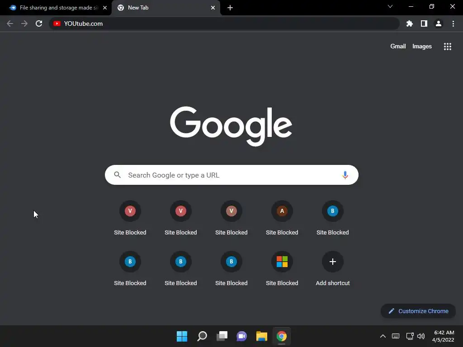The image size is (463, 347).
Task: Launch the Chat app from taskbar
Action: (x=241, y=336)
